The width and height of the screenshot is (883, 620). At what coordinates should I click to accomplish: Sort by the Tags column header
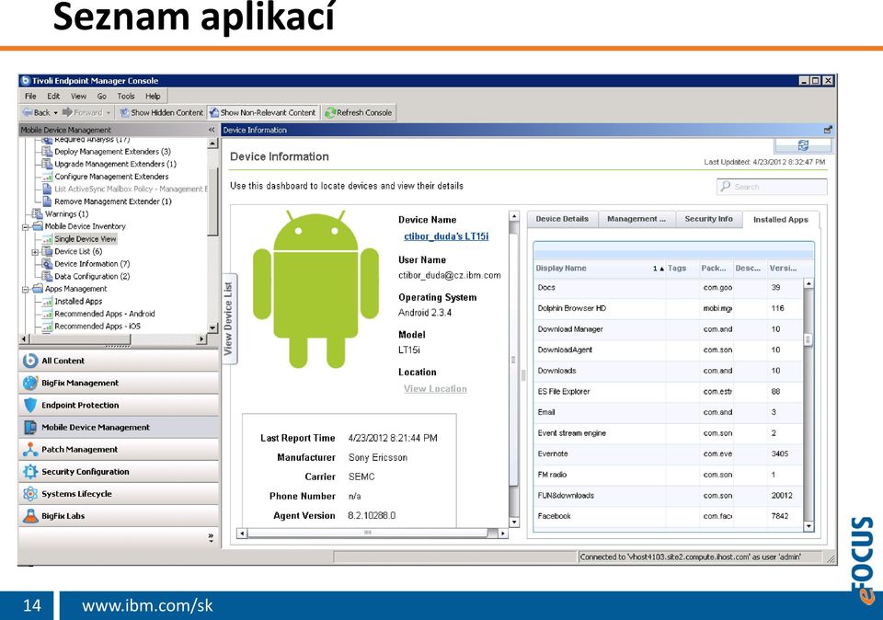pos(682,269)
